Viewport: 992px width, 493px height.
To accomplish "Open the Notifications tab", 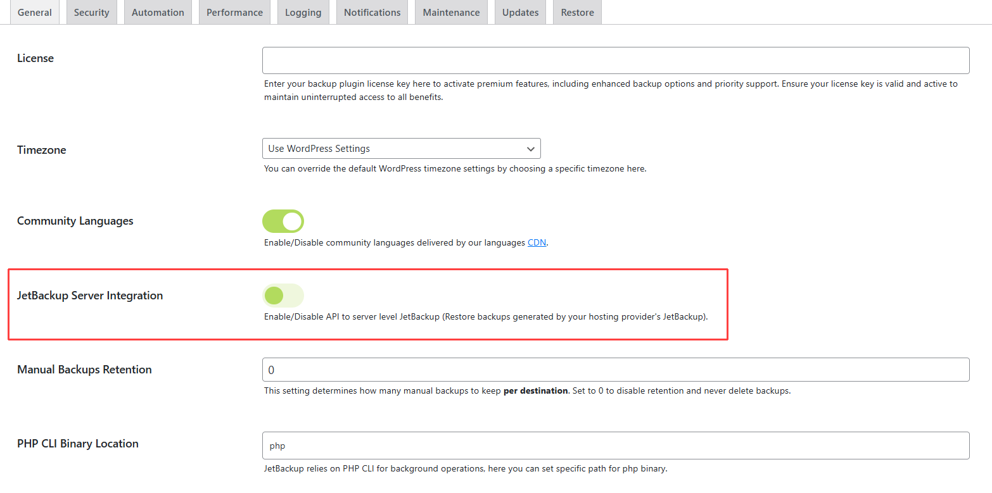I will point(372,13).
